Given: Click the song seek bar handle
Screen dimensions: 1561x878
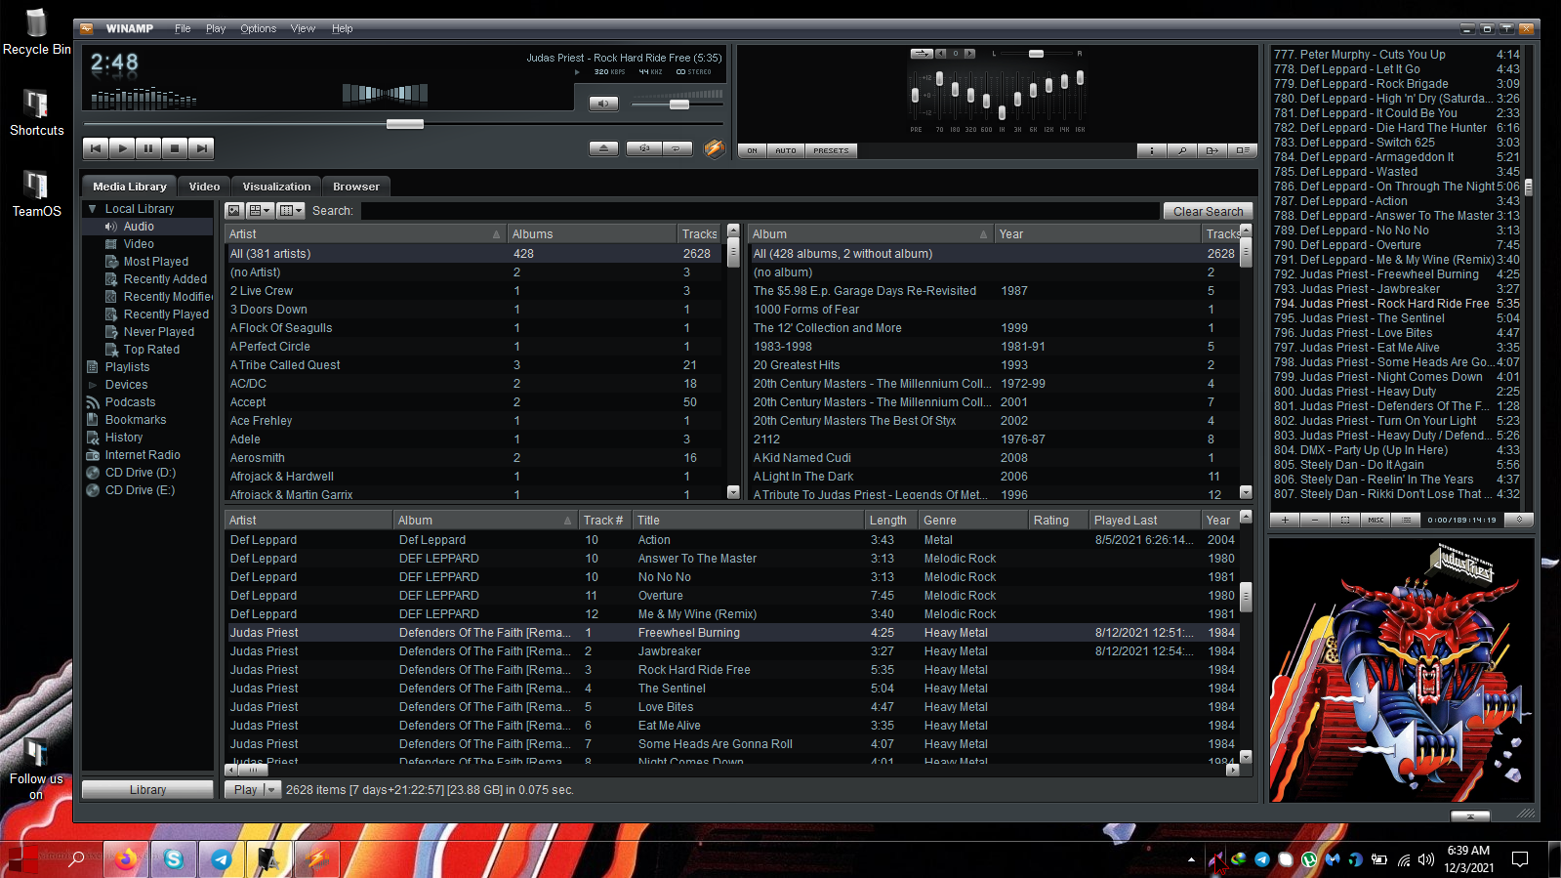Looking at the screenshot, I should tap(405, 124).
